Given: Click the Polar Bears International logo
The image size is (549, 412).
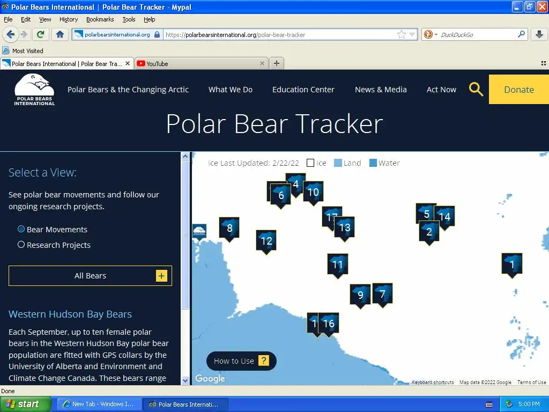Looking at the screenshot, I should pyautogui.click(x=34, y=90).
